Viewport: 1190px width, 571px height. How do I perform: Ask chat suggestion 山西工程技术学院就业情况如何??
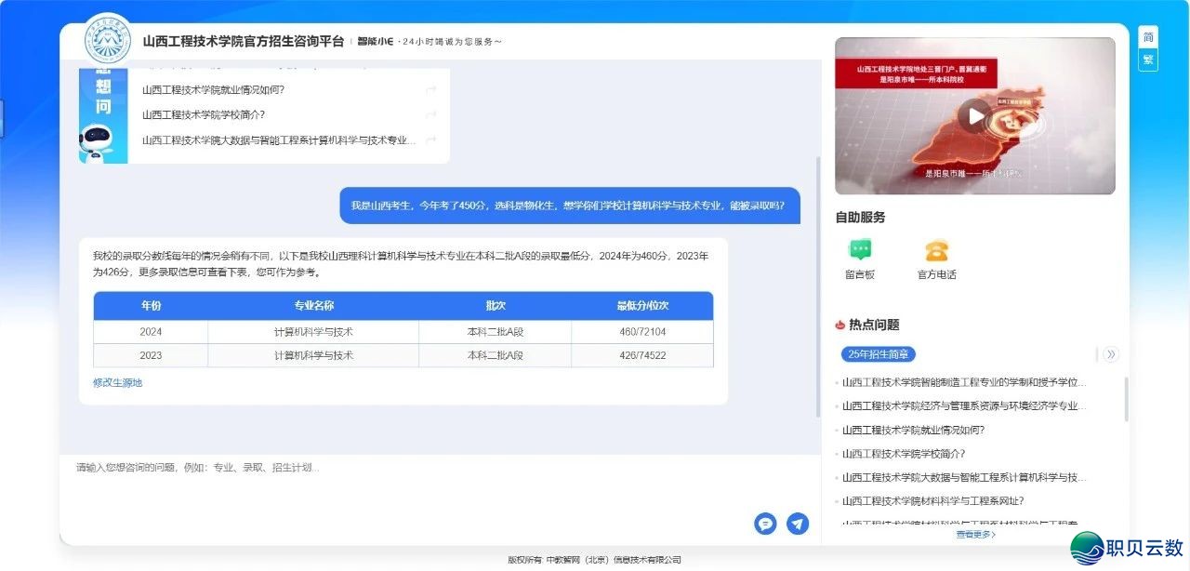tap(213, 90)
